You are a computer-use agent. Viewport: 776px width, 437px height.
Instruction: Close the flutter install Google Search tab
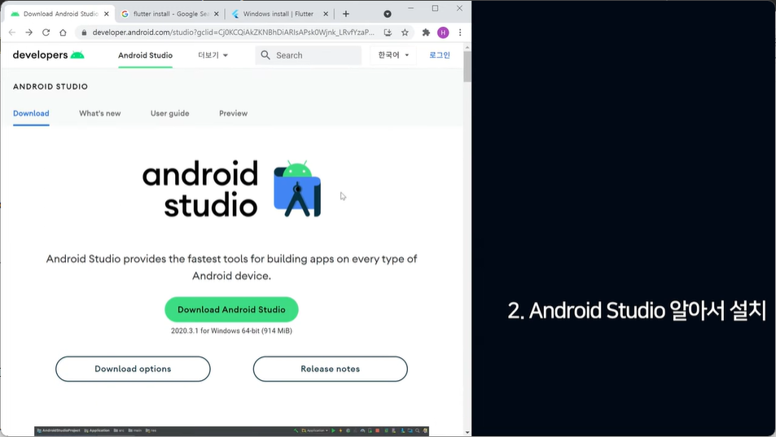[x=217, y=14]
